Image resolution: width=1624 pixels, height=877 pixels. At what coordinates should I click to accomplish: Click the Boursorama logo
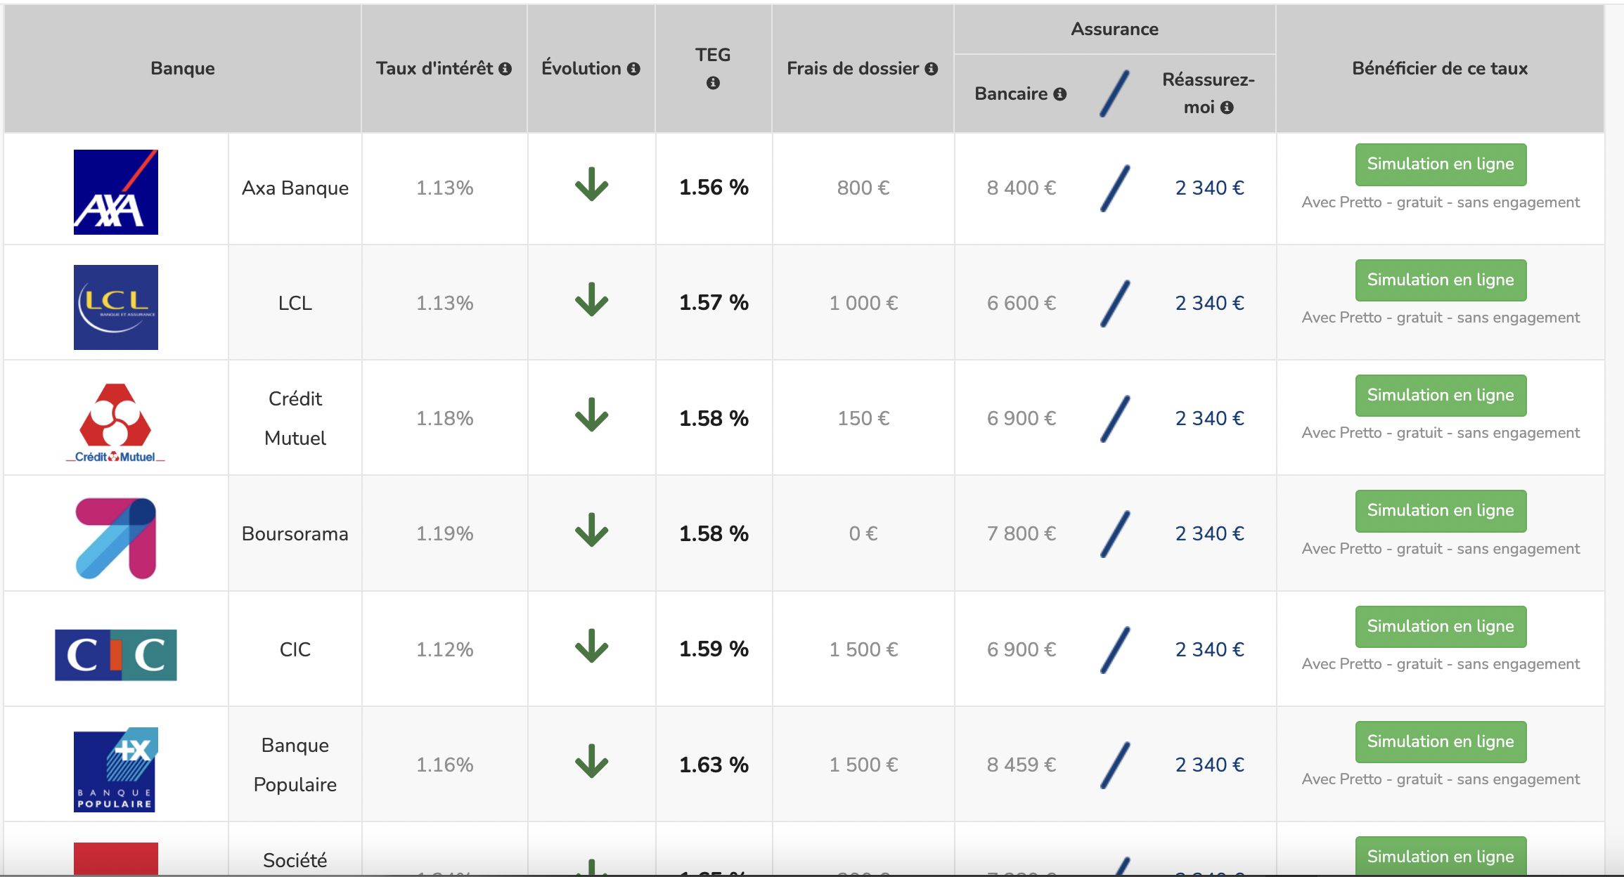(116, 538)
